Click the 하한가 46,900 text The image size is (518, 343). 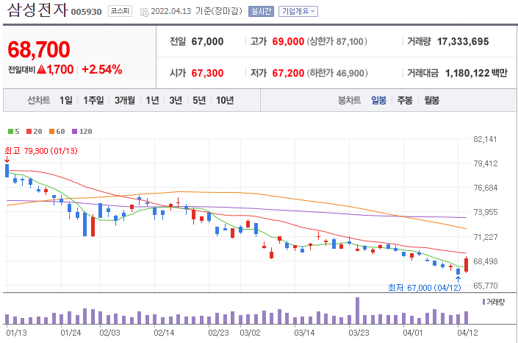point(337,73)
